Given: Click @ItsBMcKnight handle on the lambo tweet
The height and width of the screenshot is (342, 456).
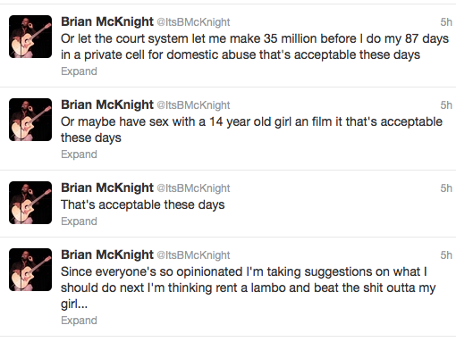Looking at the screenshot, I should pos(193,255).
